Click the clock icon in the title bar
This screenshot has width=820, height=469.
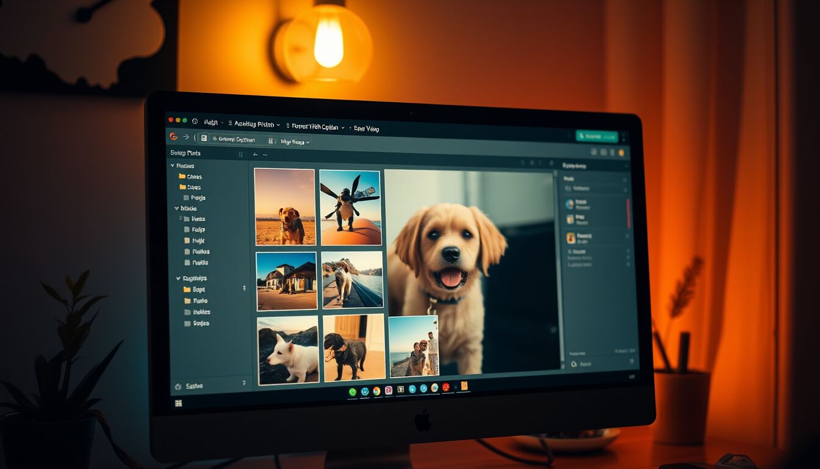(195, 122)
